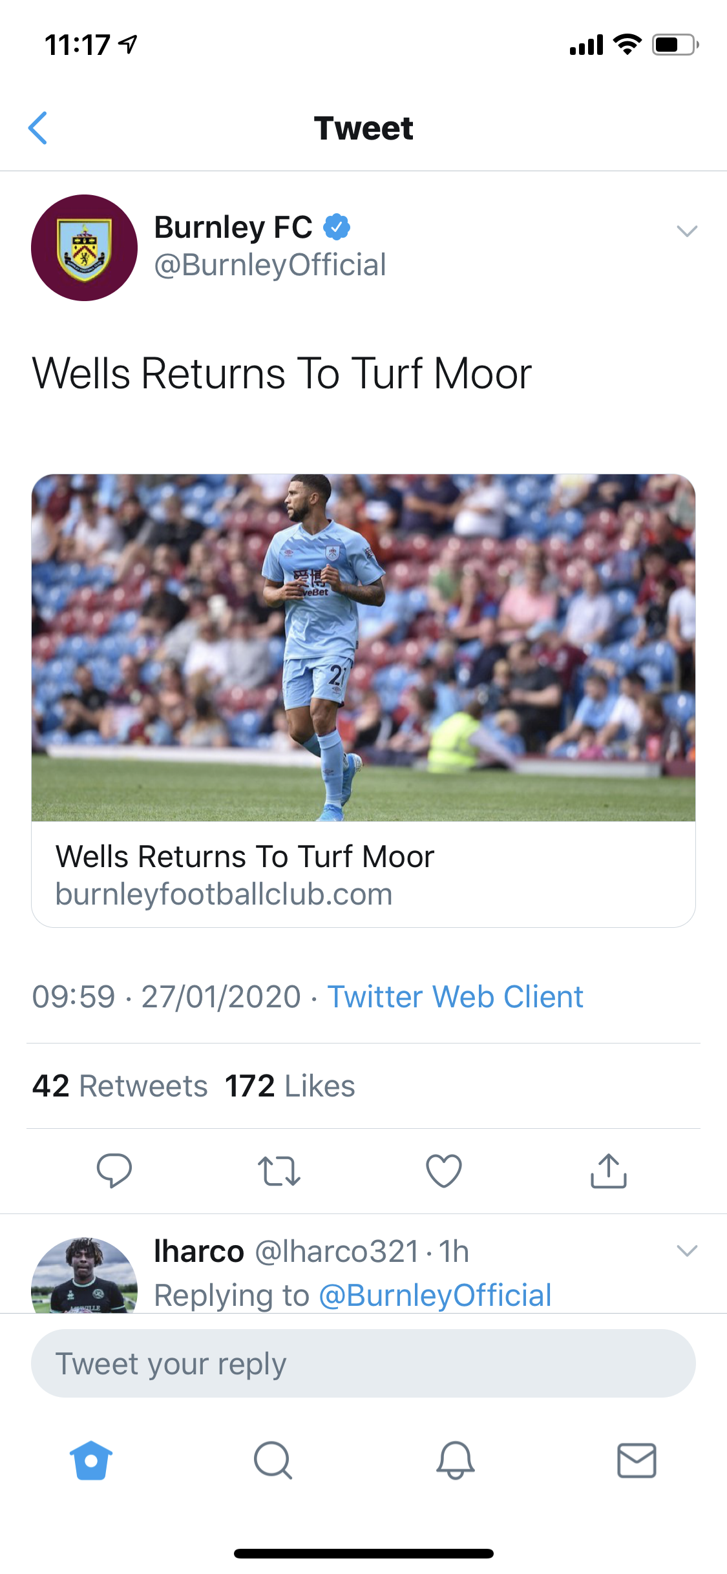
Task: Open the Search tab
Action: [273, 1460]
